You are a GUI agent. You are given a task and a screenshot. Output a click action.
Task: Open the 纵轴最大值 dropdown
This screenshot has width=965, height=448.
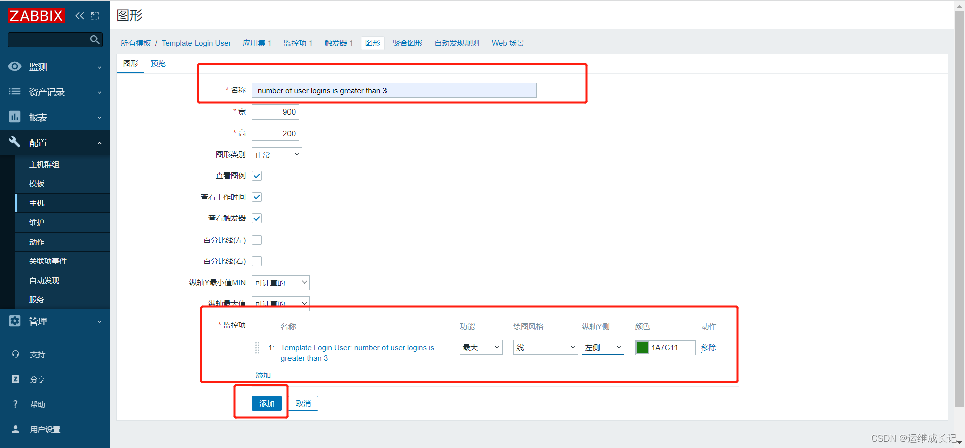(280, 303)
